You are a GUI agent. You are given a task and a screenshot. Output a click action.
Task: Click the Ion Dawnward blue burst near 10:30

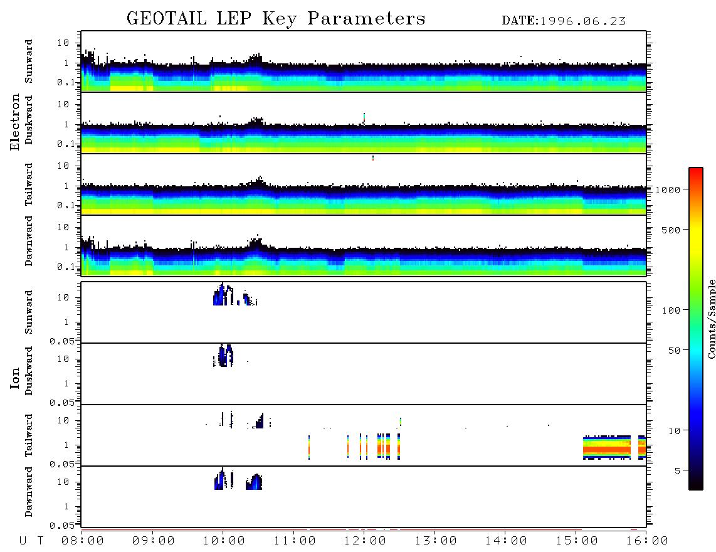coord(255,482)
